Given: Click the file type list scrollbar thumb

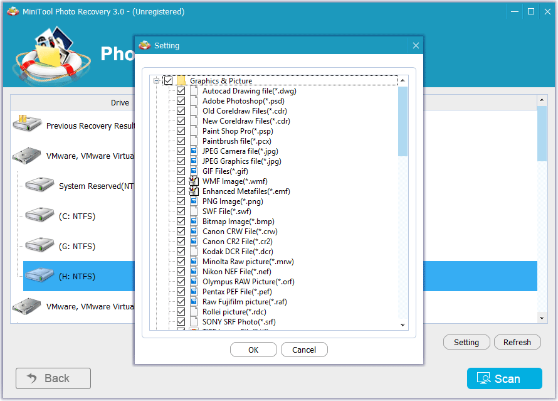Looking at the screenshot, I should coord(403,121).
